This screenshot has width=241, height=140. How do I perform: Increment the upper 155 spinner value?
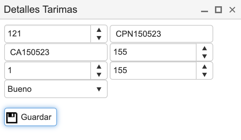coord(205,49)
